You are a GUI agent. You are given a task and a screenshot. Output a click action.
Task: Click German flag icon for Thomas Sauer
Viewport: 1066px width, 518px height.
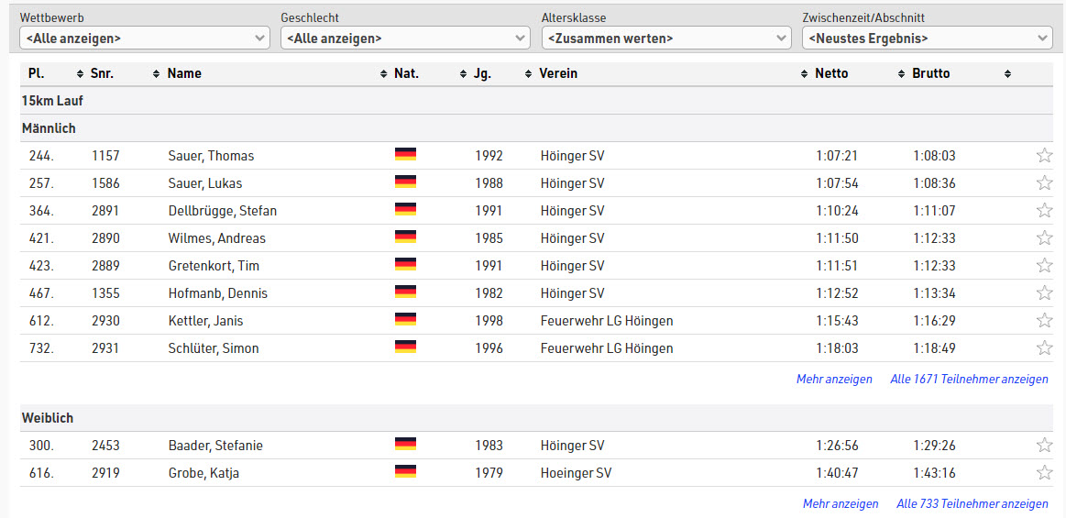(x=405, y=155)
